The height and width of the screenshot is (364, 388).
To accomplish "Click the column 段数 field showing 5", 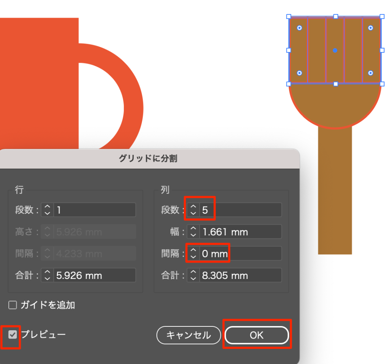I will click(x=241, y=210).
